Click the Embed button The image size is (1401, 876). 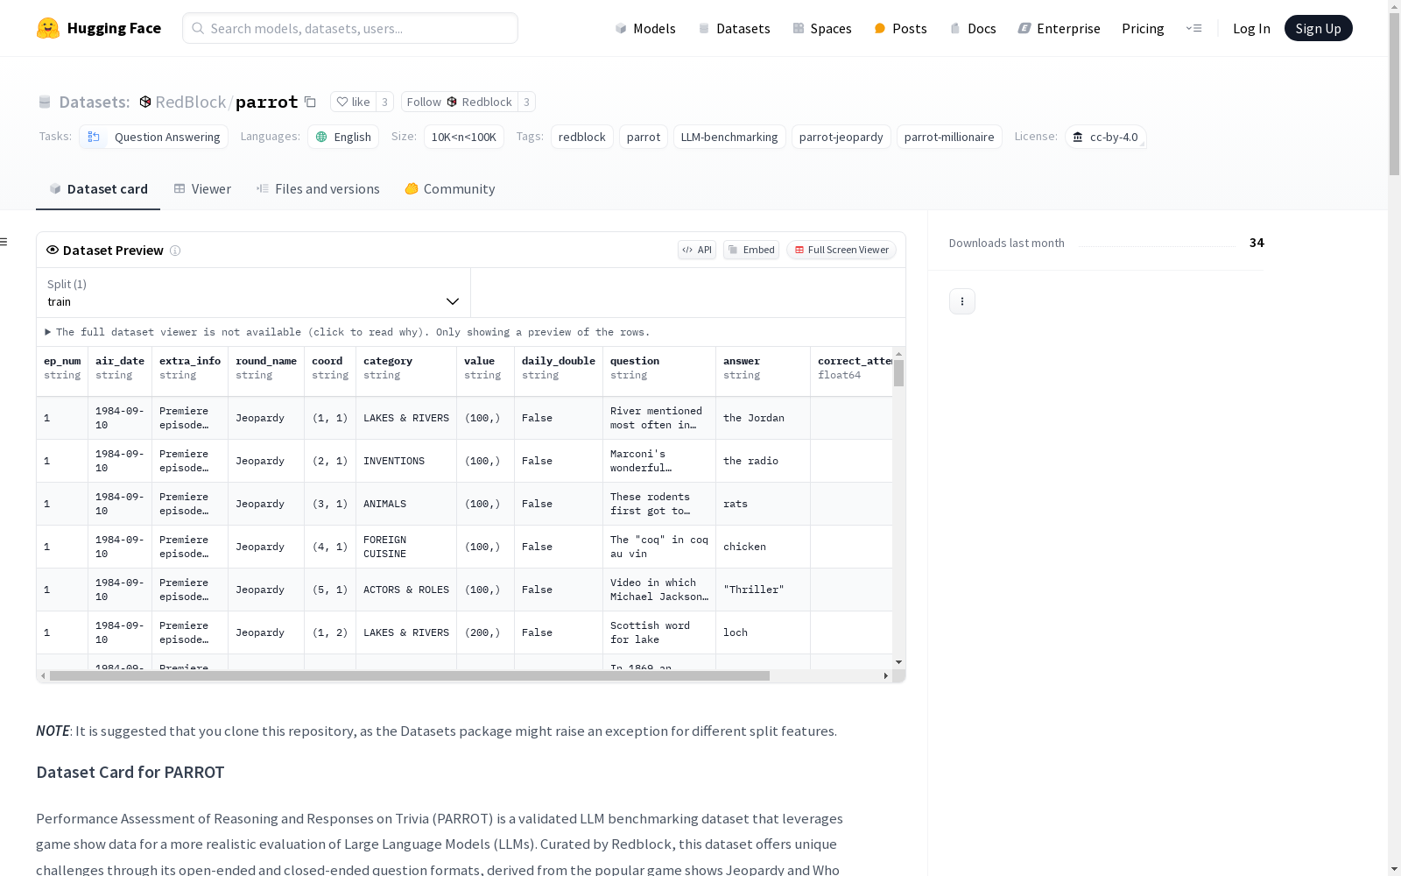(751, 250)
